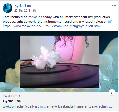The width and height of the screenshot is (119, 112).
Task: Open the post options three-dots menu
Action: 114,5
